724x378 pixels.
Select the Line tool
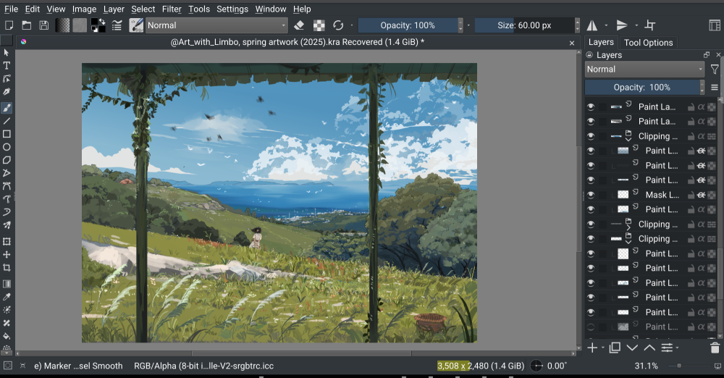click(7, 121)
